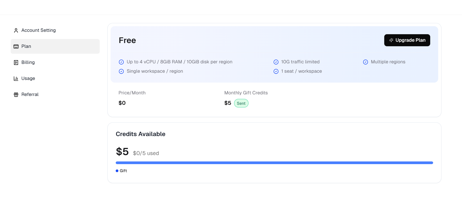Click the sparkle icon on Upgrade Plan

pyautogui.click(x=391, y=40)
